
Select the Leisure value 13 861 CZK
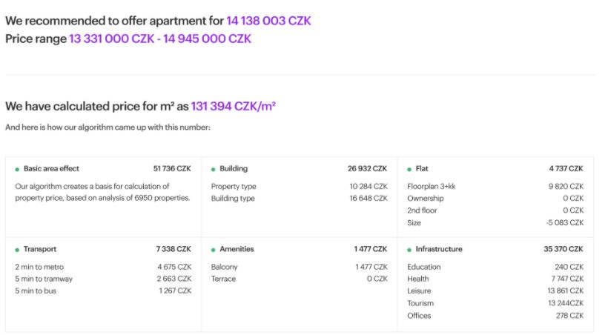click(x=566, y=291)
